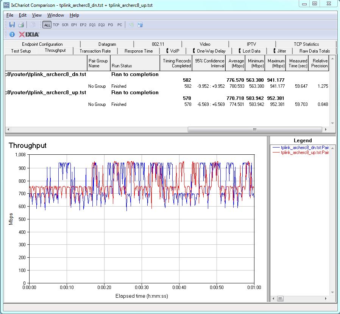This screenshot has height=314, width=340.
Task: Click the Maximum (Mbps) column header
Action: [x=275, y=63]
